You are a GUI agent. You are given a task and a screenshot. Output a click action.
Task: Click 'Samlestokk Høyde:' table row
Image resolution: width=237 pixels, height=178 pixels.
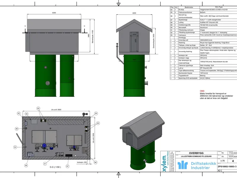[x=204, y=73]
